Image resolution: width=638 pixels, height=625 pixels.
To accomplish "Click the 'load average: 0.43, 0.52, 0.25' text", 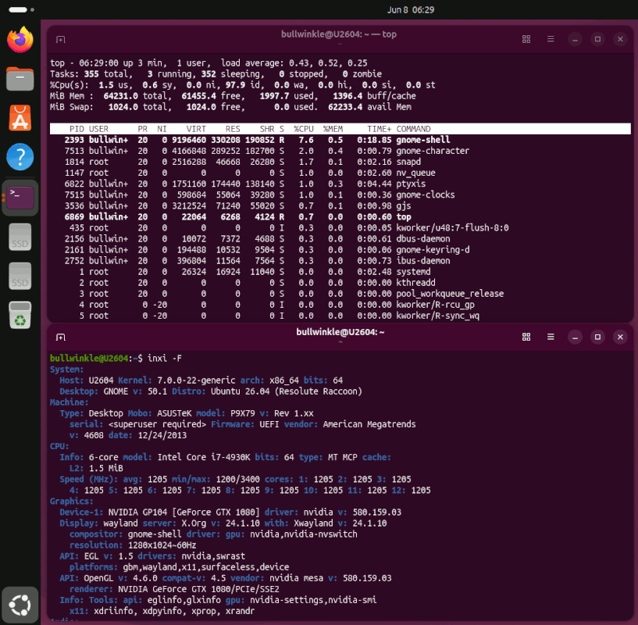I will [294, 63].
